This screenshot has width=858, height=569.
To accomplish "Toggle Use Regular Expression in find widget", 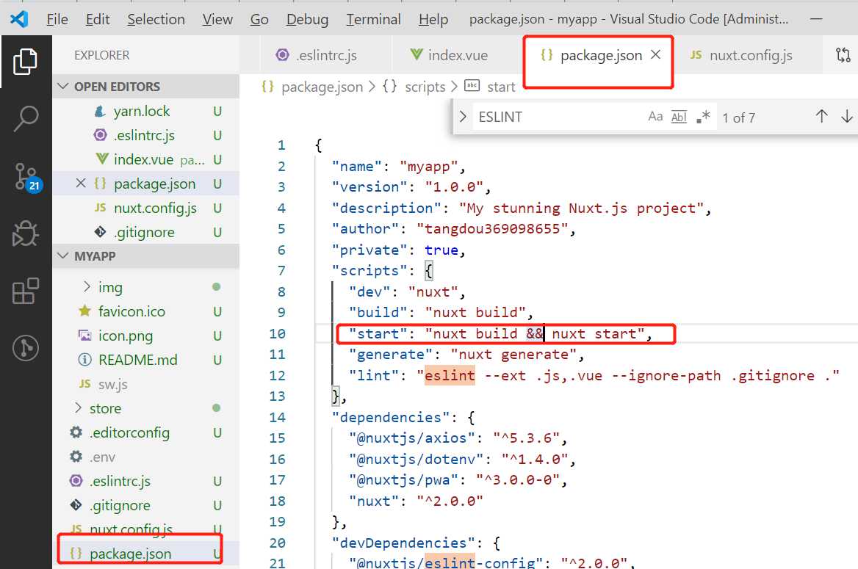I will point(703,117).
